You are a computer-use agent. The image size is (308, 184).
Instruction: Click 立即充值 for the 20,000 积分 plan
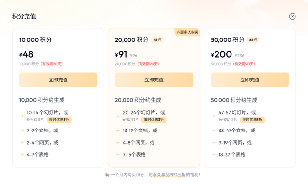tap(154, 80)
